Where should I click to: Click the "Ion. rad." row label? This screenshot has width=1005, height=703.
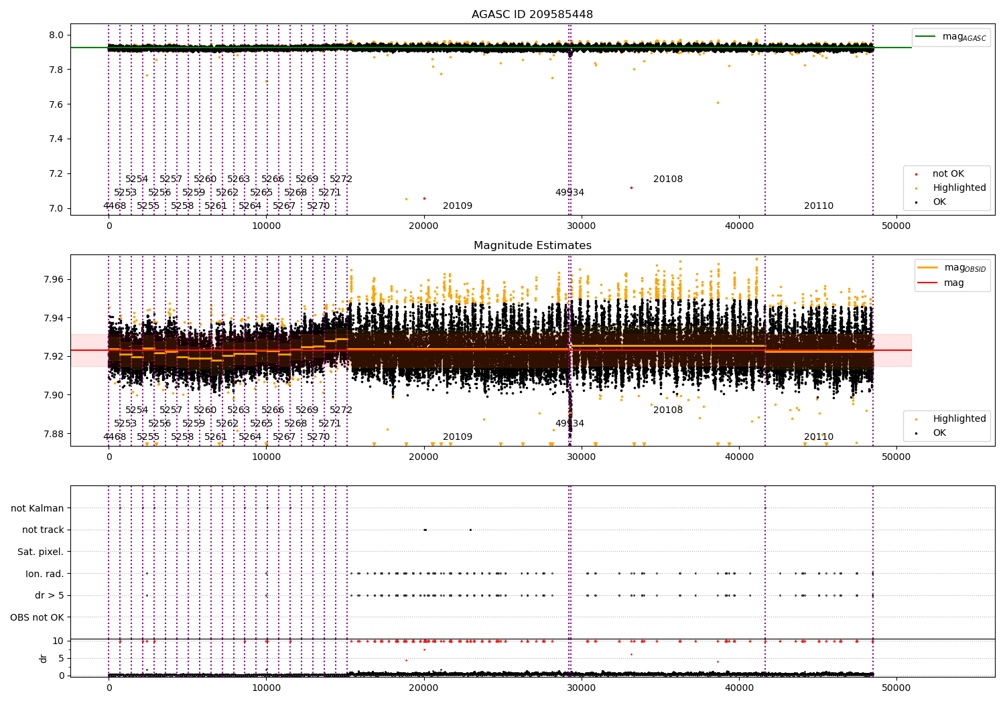coord(45,574)
